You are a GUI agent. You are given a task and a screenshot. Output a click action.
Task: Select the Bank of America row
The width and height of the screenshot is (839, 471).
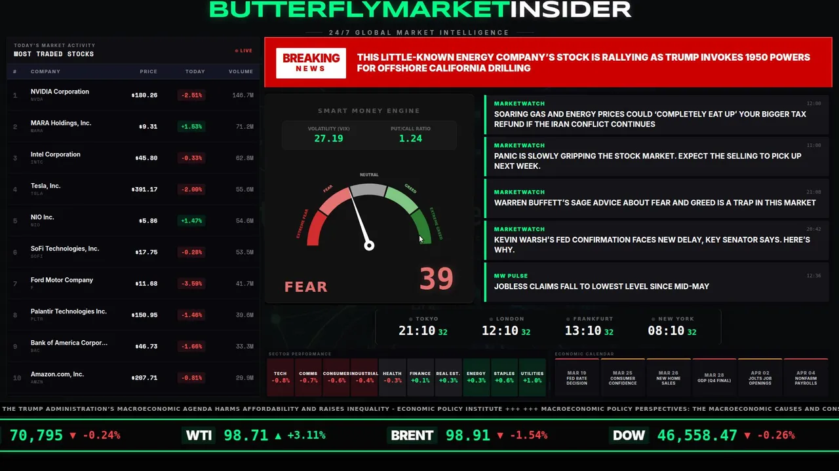click(x=134, y=347)
